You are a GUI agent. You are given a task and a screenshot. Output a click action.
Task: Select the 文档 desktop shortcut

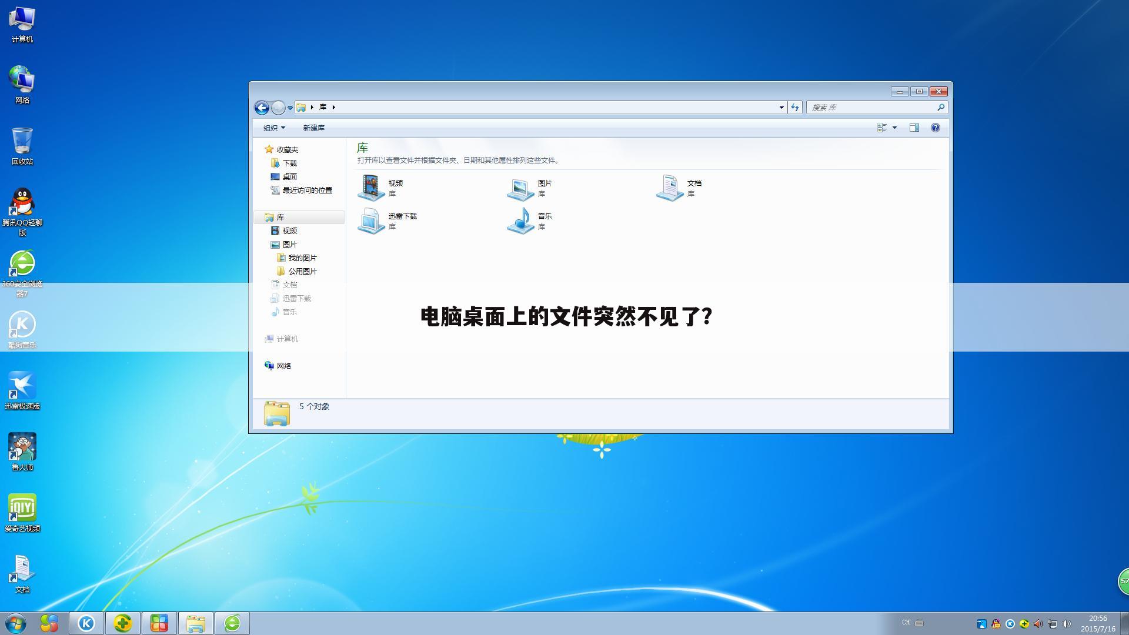coord(22,574)
